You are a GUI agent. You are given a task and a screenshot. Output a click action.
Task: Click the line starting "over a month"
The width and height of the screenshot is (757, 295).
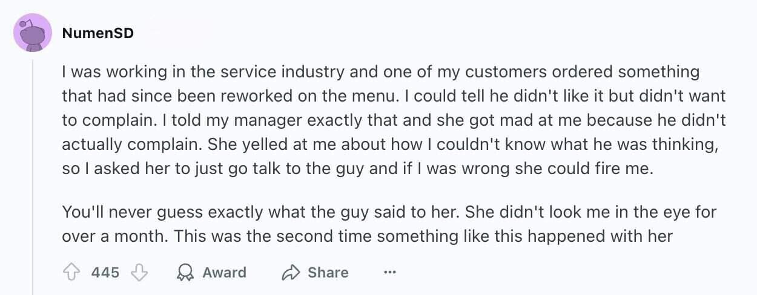367,236
